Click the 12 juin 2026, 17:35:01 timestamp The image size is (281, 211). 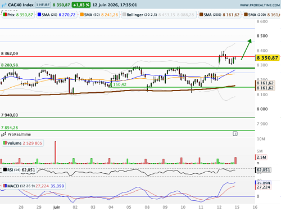point(115,5)
